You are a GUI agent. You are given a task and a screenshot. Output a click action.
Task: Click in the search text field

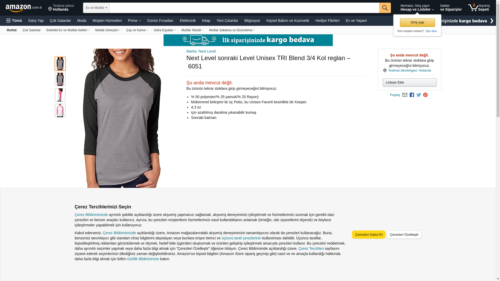(x=244, y=8)
